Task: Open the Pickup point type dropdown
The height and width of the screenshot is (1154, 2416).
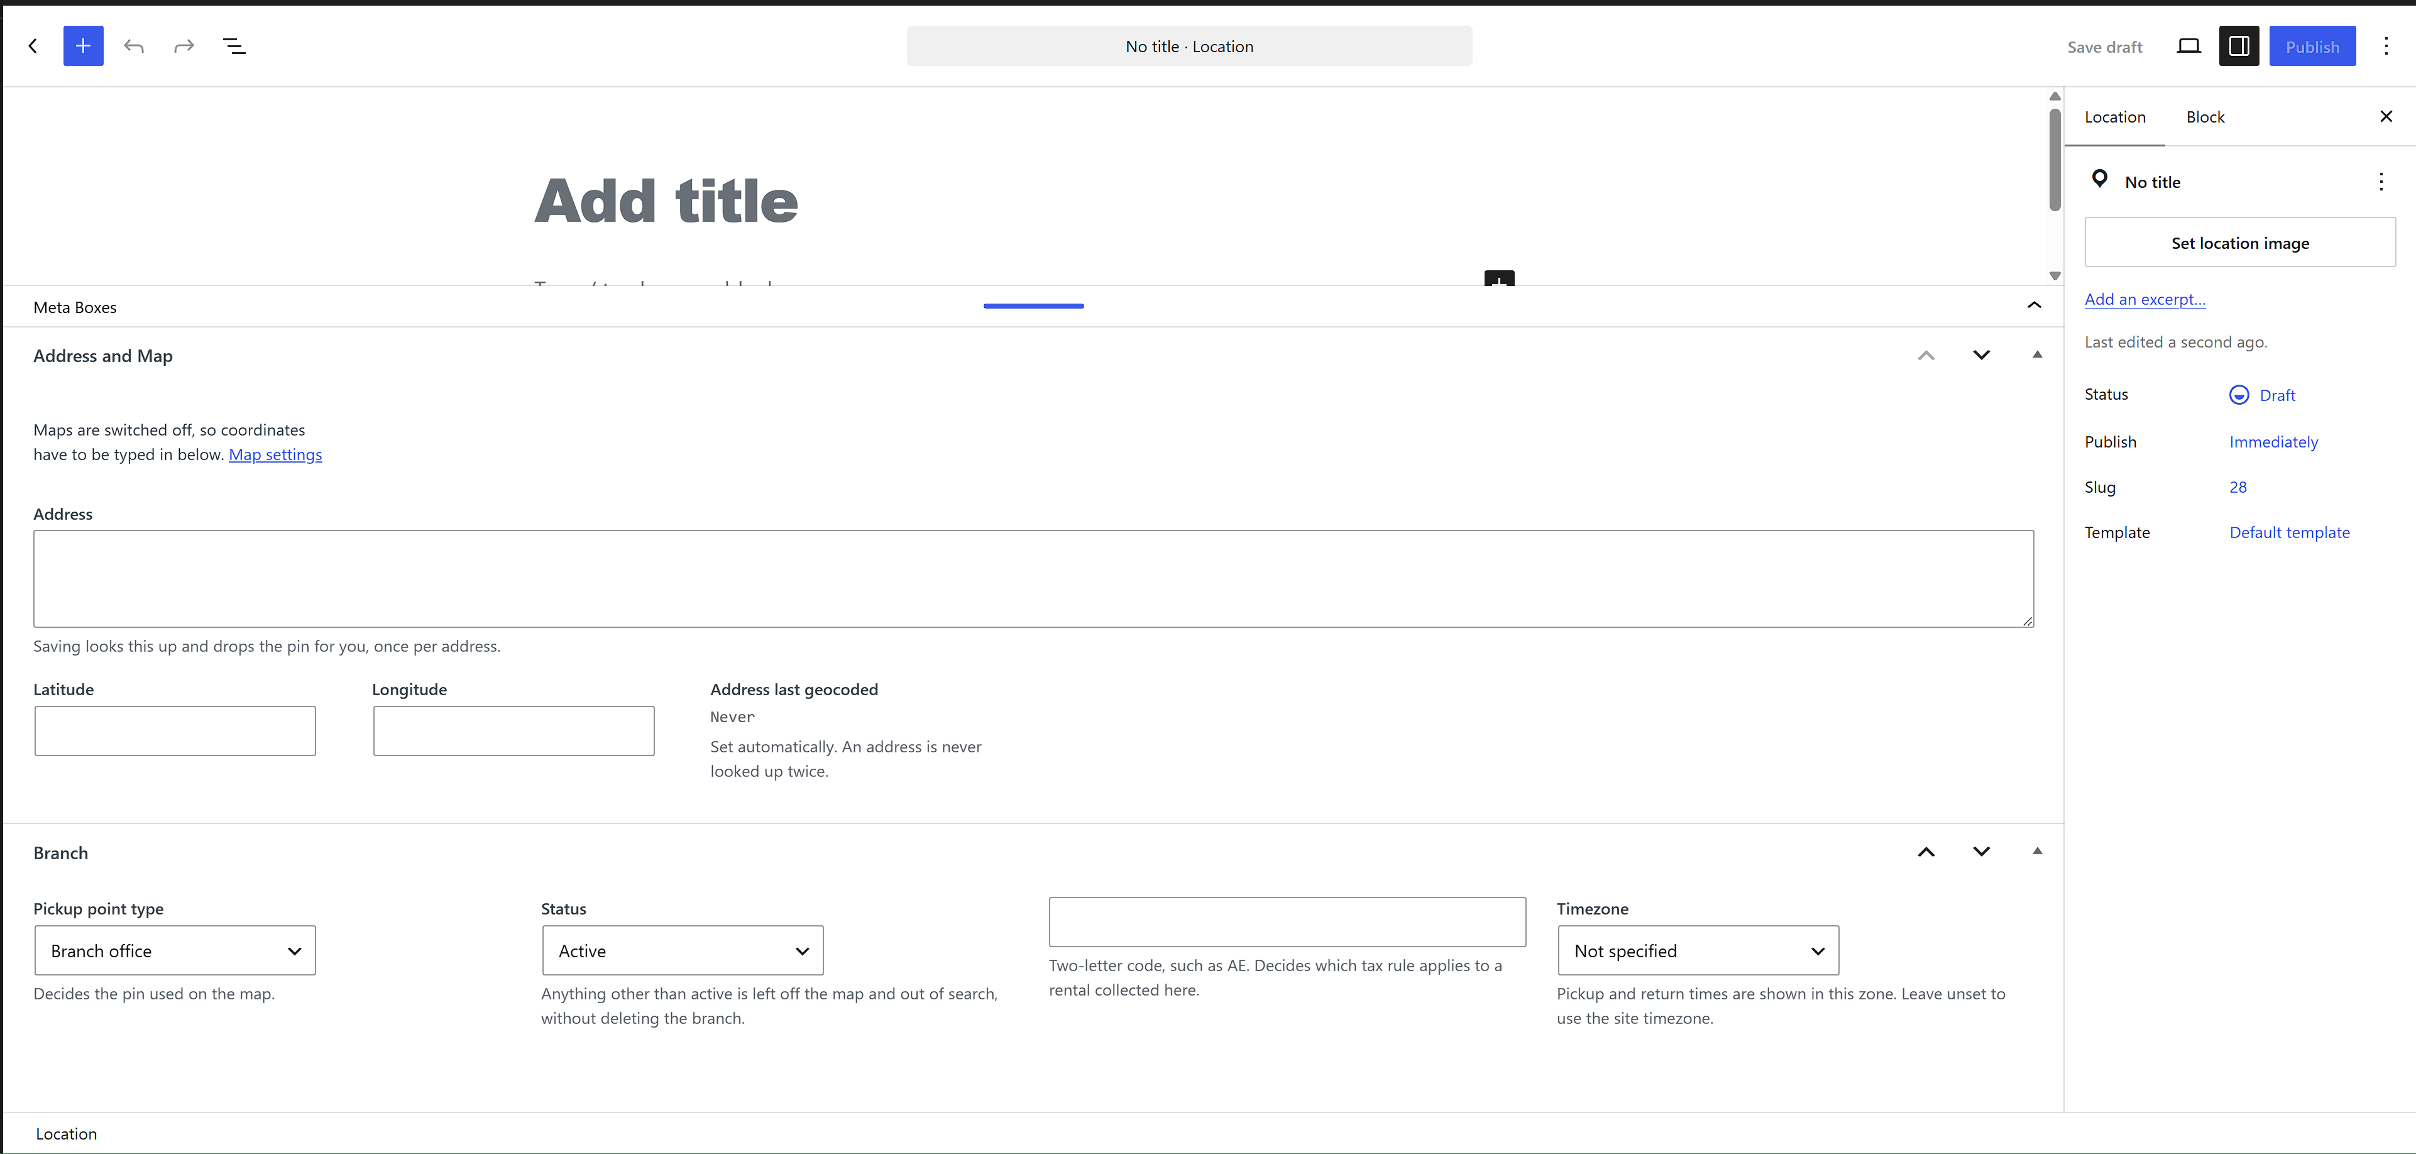Action: point(175,950)
